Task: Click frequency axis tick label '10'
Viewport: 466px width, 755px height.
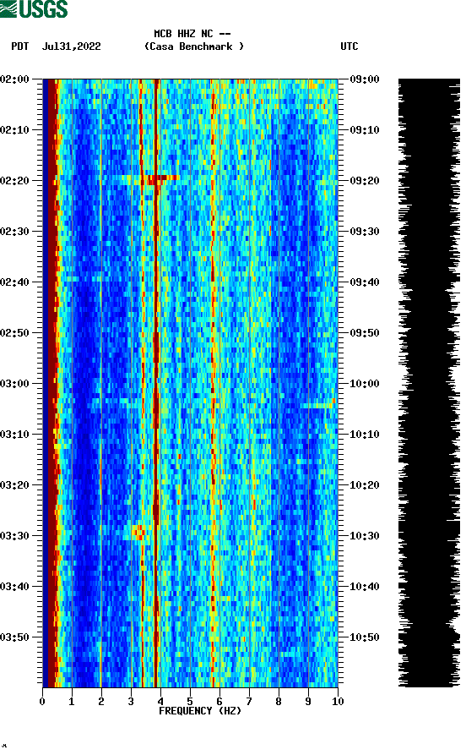Action: pos(338,702)
